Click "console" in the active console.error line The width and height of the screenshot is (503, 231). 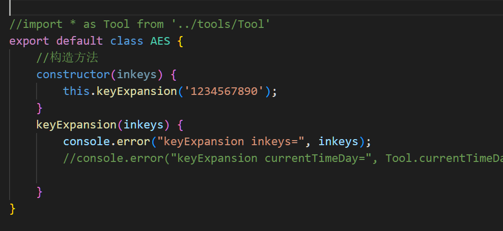(x=87, y=141)
